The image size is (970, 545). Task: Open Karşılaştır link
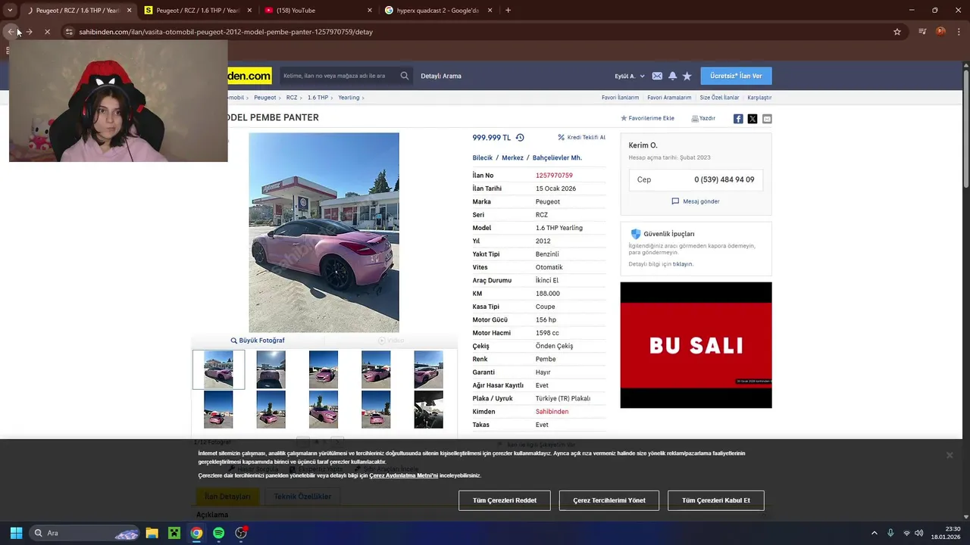[759, 98]
